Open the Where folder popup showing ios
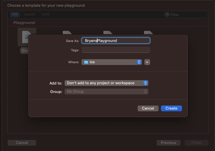 [x=112, y=62]
